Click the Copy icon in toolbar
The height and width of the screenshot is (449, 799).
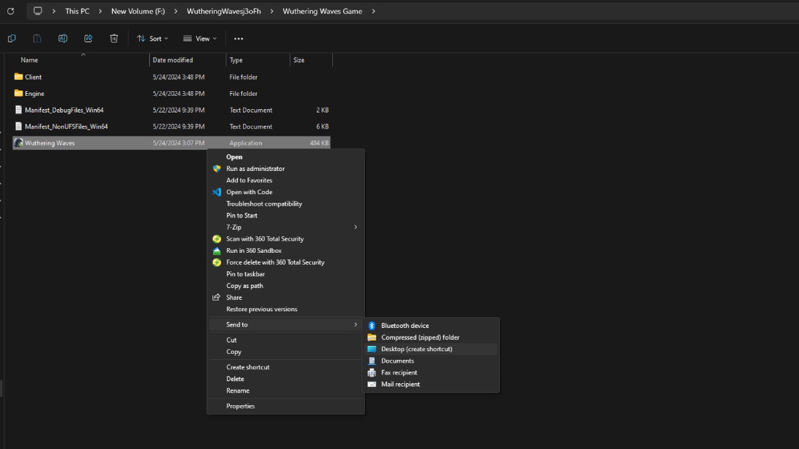pos(11,39)
